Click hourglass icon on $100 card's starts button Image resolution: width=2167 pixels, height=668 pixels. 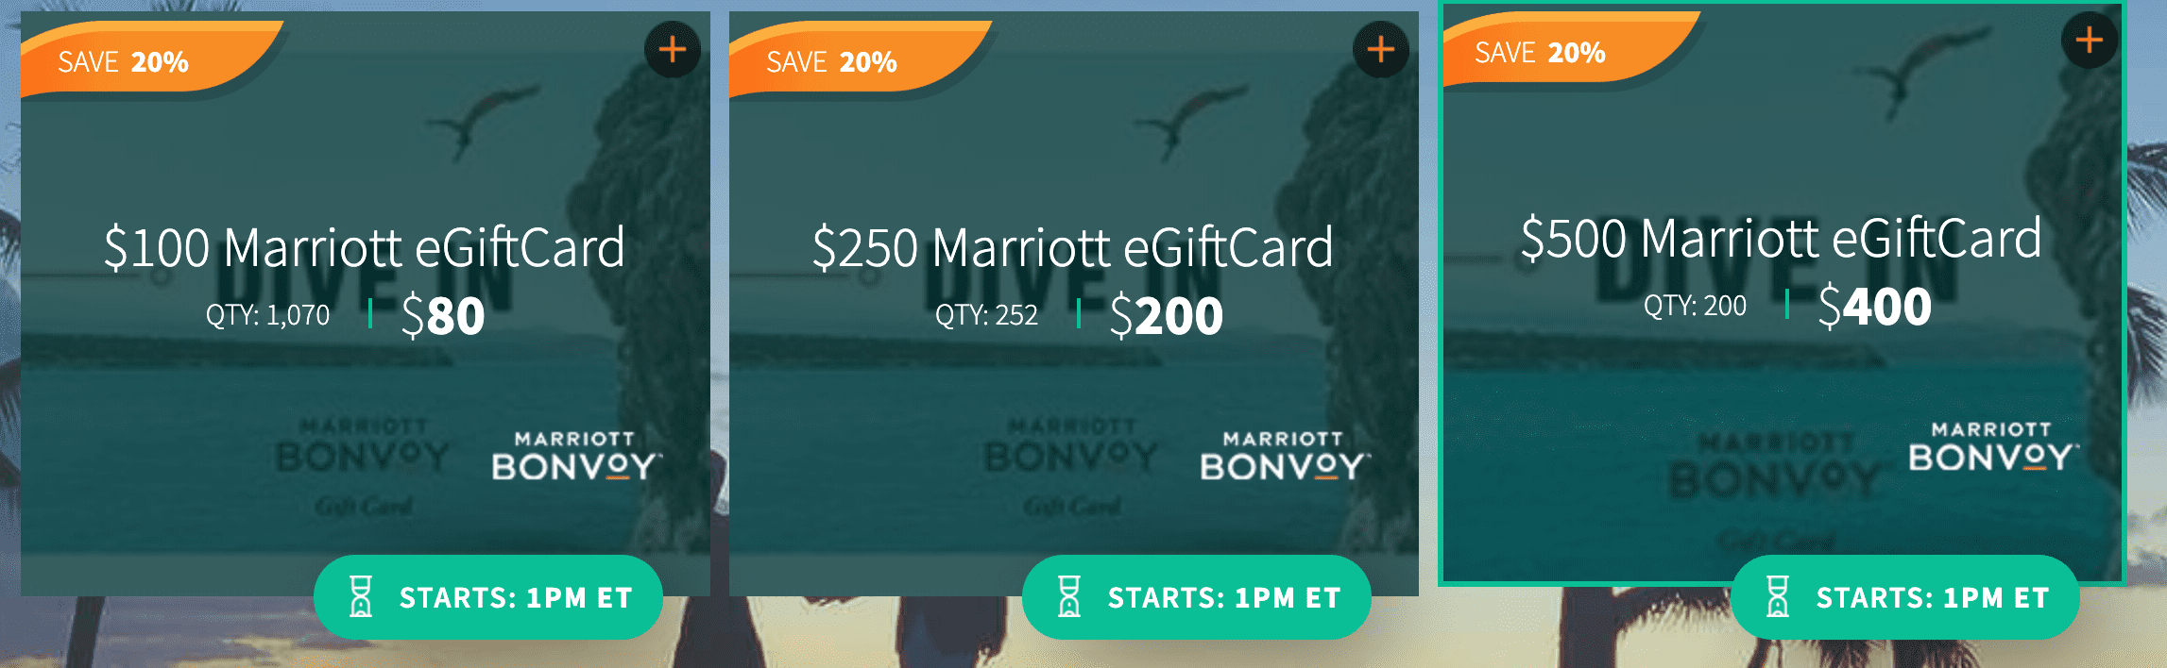[361, 596]
